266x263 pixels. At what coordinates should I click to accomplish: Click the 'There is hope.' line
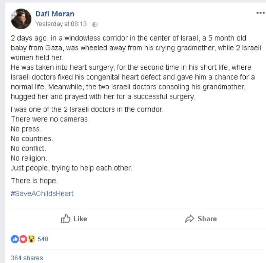point(34,181)
